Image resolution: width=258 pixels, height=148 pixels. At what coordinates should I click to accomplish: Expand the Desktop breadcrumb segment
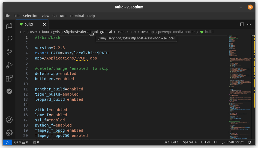click(x=147, y=32)
